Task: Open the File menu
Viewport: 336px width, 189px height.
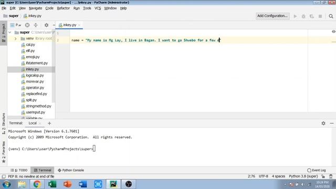Action: (4, 8)
